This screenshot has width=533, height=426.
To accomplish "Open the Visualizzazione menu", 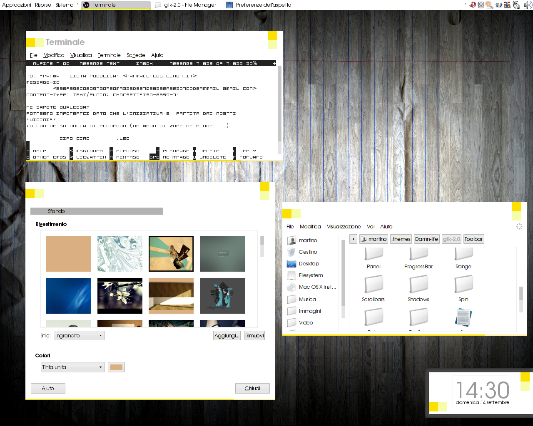I will click(344, 226).
